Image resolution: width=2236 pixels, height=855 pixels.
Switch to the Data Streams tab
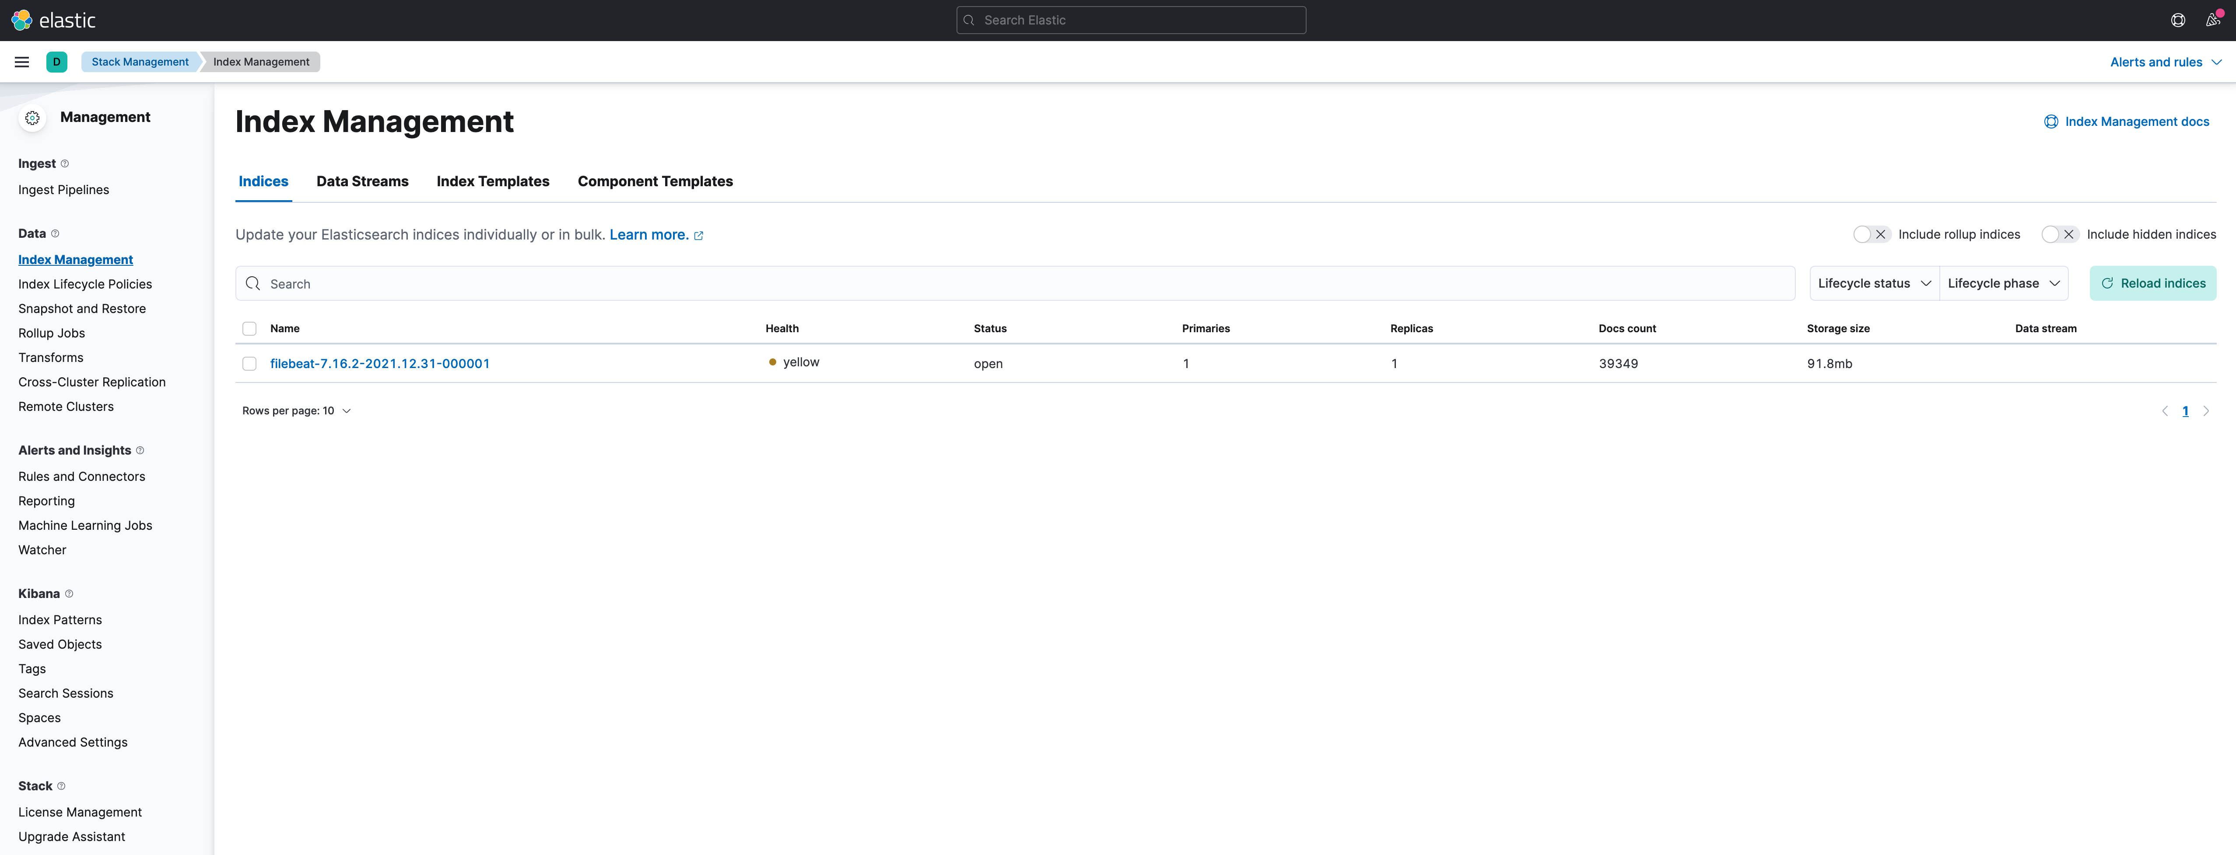click(362, 181)
